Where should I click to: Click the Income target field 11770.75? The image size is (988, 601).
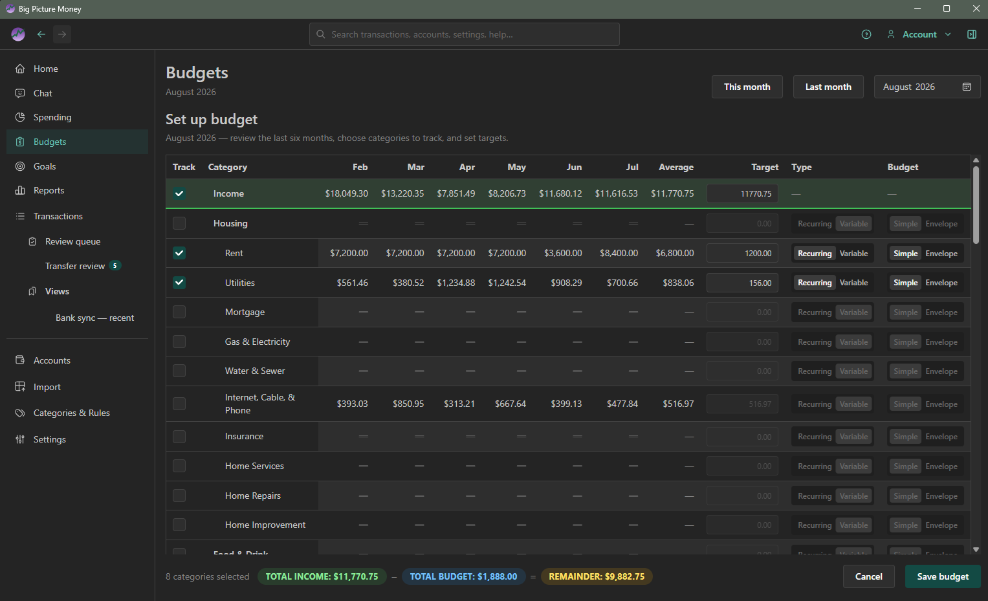[742, 193]
